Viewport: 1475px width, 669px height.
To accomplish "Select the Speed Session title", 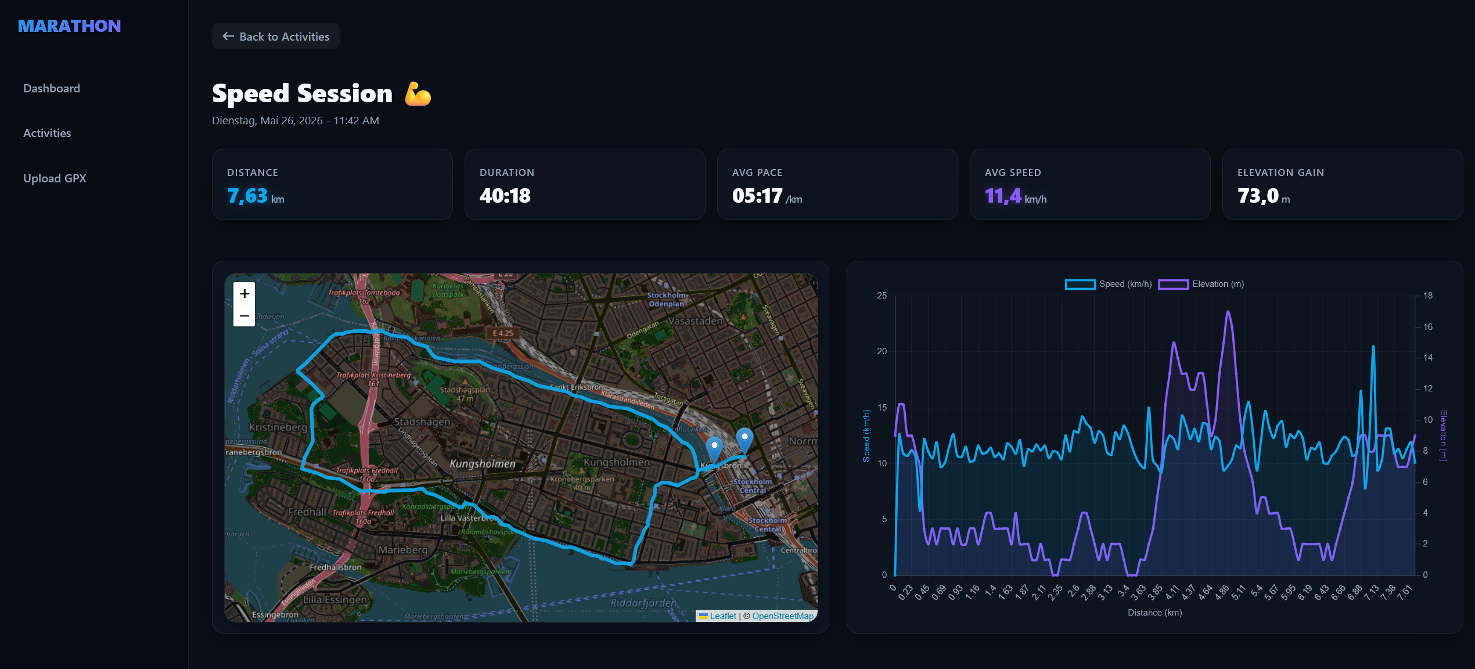I will (x=303, y=93).
